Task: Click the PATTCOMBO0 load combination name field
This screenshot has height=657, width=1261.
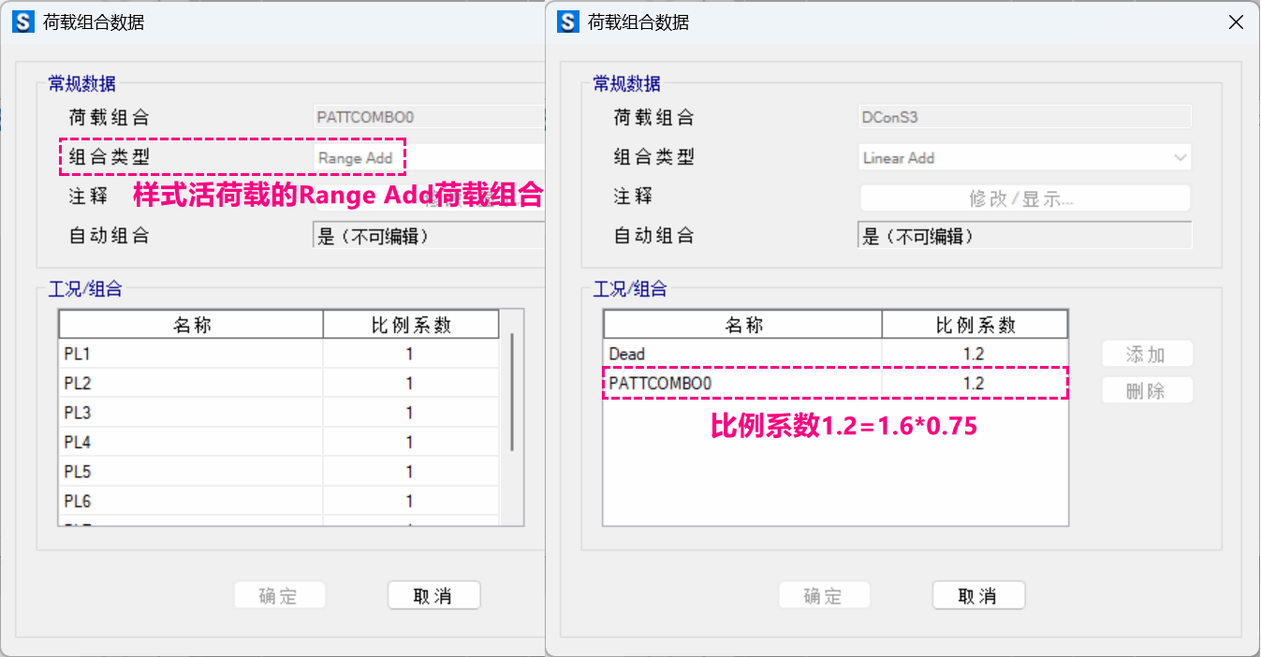Action: [427, 118]
